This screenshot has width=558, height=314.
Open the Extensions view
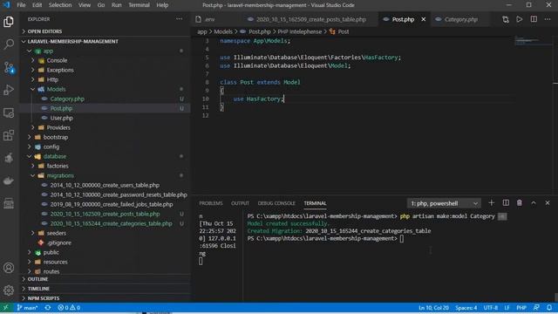tap(9, 135)
